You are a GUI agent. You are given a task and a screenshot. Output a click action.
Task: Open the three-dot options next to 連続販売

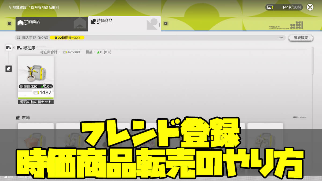pos(281,38)
